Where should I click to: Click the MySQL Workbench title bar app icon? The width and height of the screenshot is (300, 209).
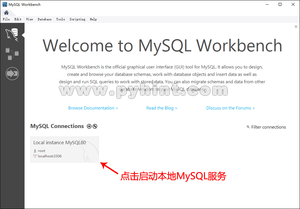[5, 4]
